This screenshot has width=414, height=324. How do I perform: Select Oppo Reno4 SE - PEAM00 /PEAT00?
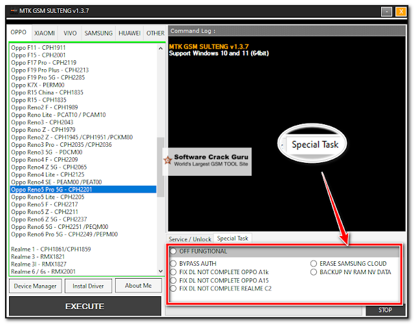83,182
